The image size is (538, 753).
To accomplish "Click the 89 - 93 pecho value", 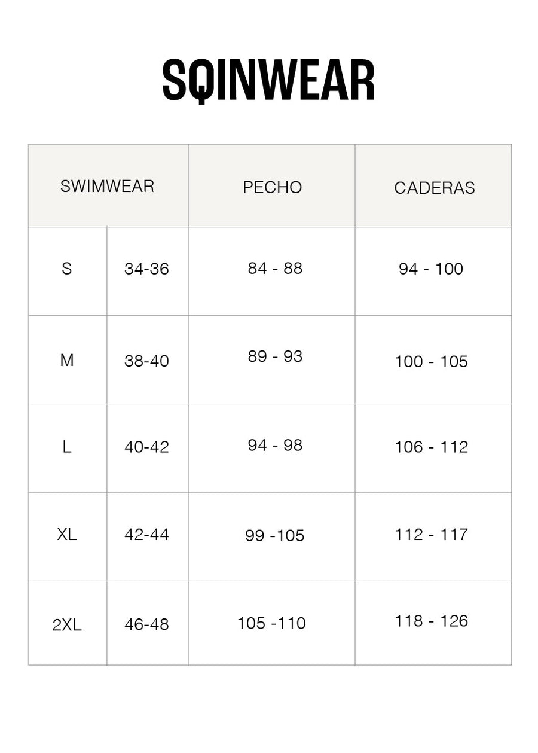I will 275,356.
